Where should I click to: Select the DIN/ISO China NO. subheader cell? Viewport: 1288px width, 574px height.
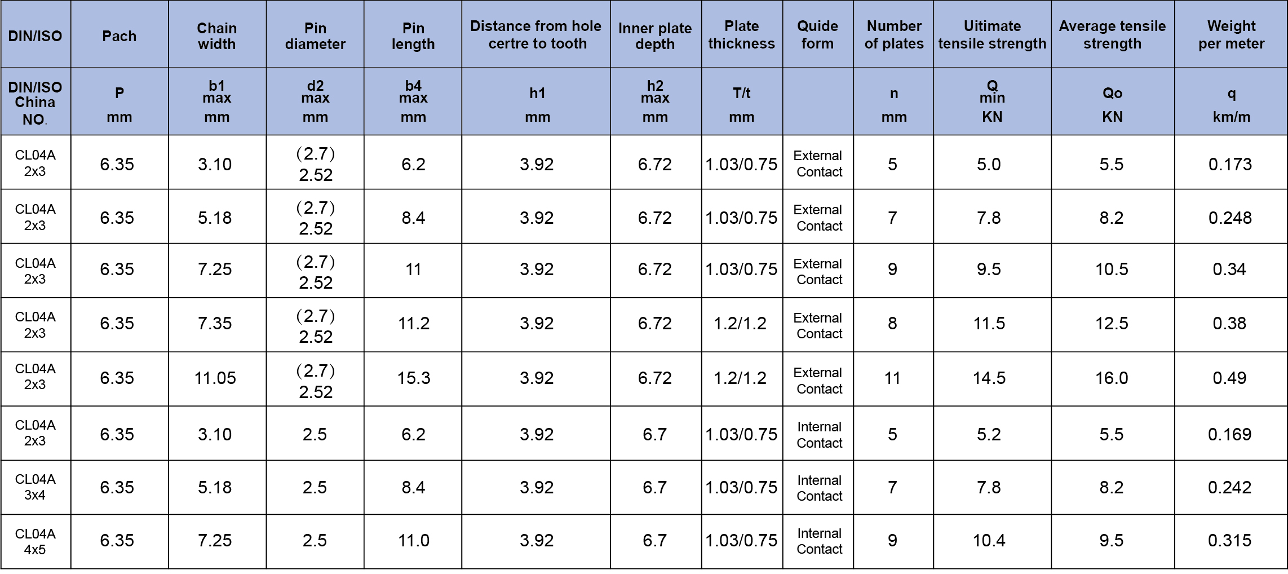tap(35, 103)
